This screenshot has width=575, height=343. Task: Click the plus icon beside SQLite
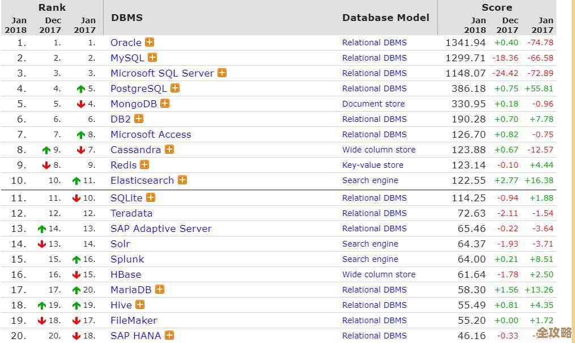(x=151, y=198)
